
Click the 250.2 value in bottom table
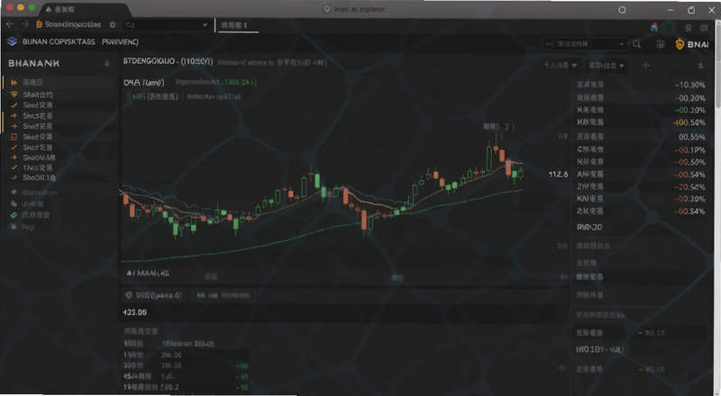click(169, 387)
